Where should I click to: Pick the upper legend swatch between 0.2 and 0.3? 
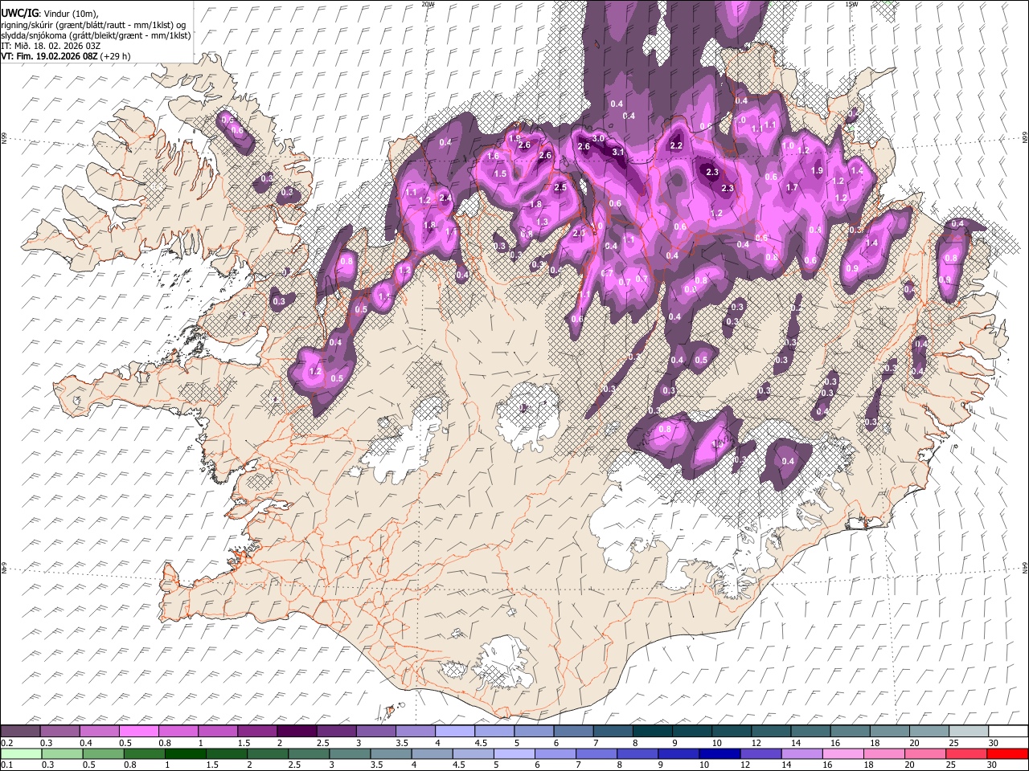click(20, 731)
